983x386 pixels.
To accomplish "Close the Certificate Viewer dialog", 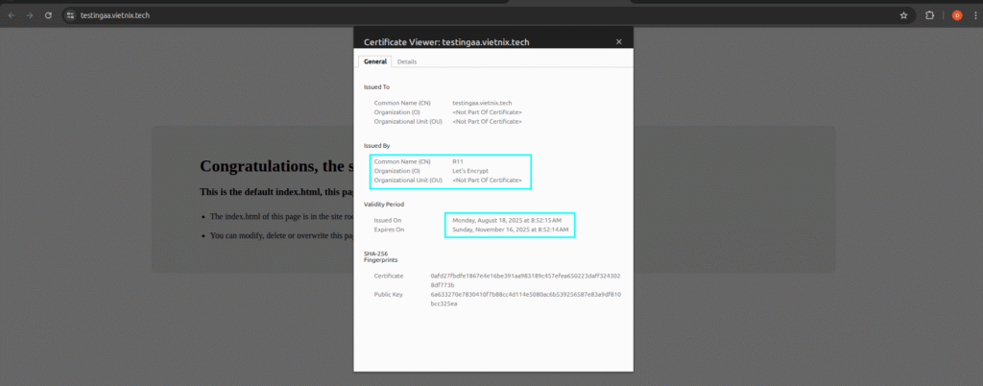I will 619,42.
